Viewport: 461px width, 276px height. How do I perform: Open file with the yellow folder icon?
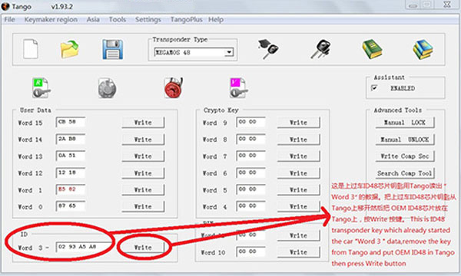tap(70, 49)
